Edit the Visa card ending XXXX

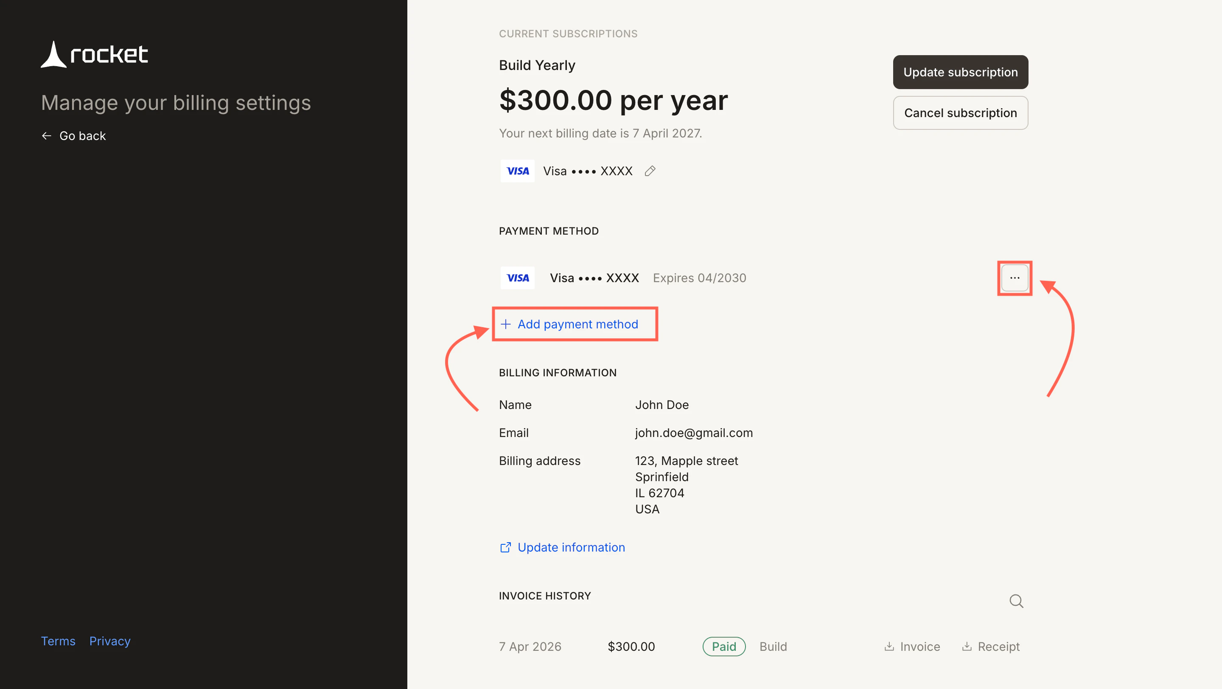coord(650,171)
